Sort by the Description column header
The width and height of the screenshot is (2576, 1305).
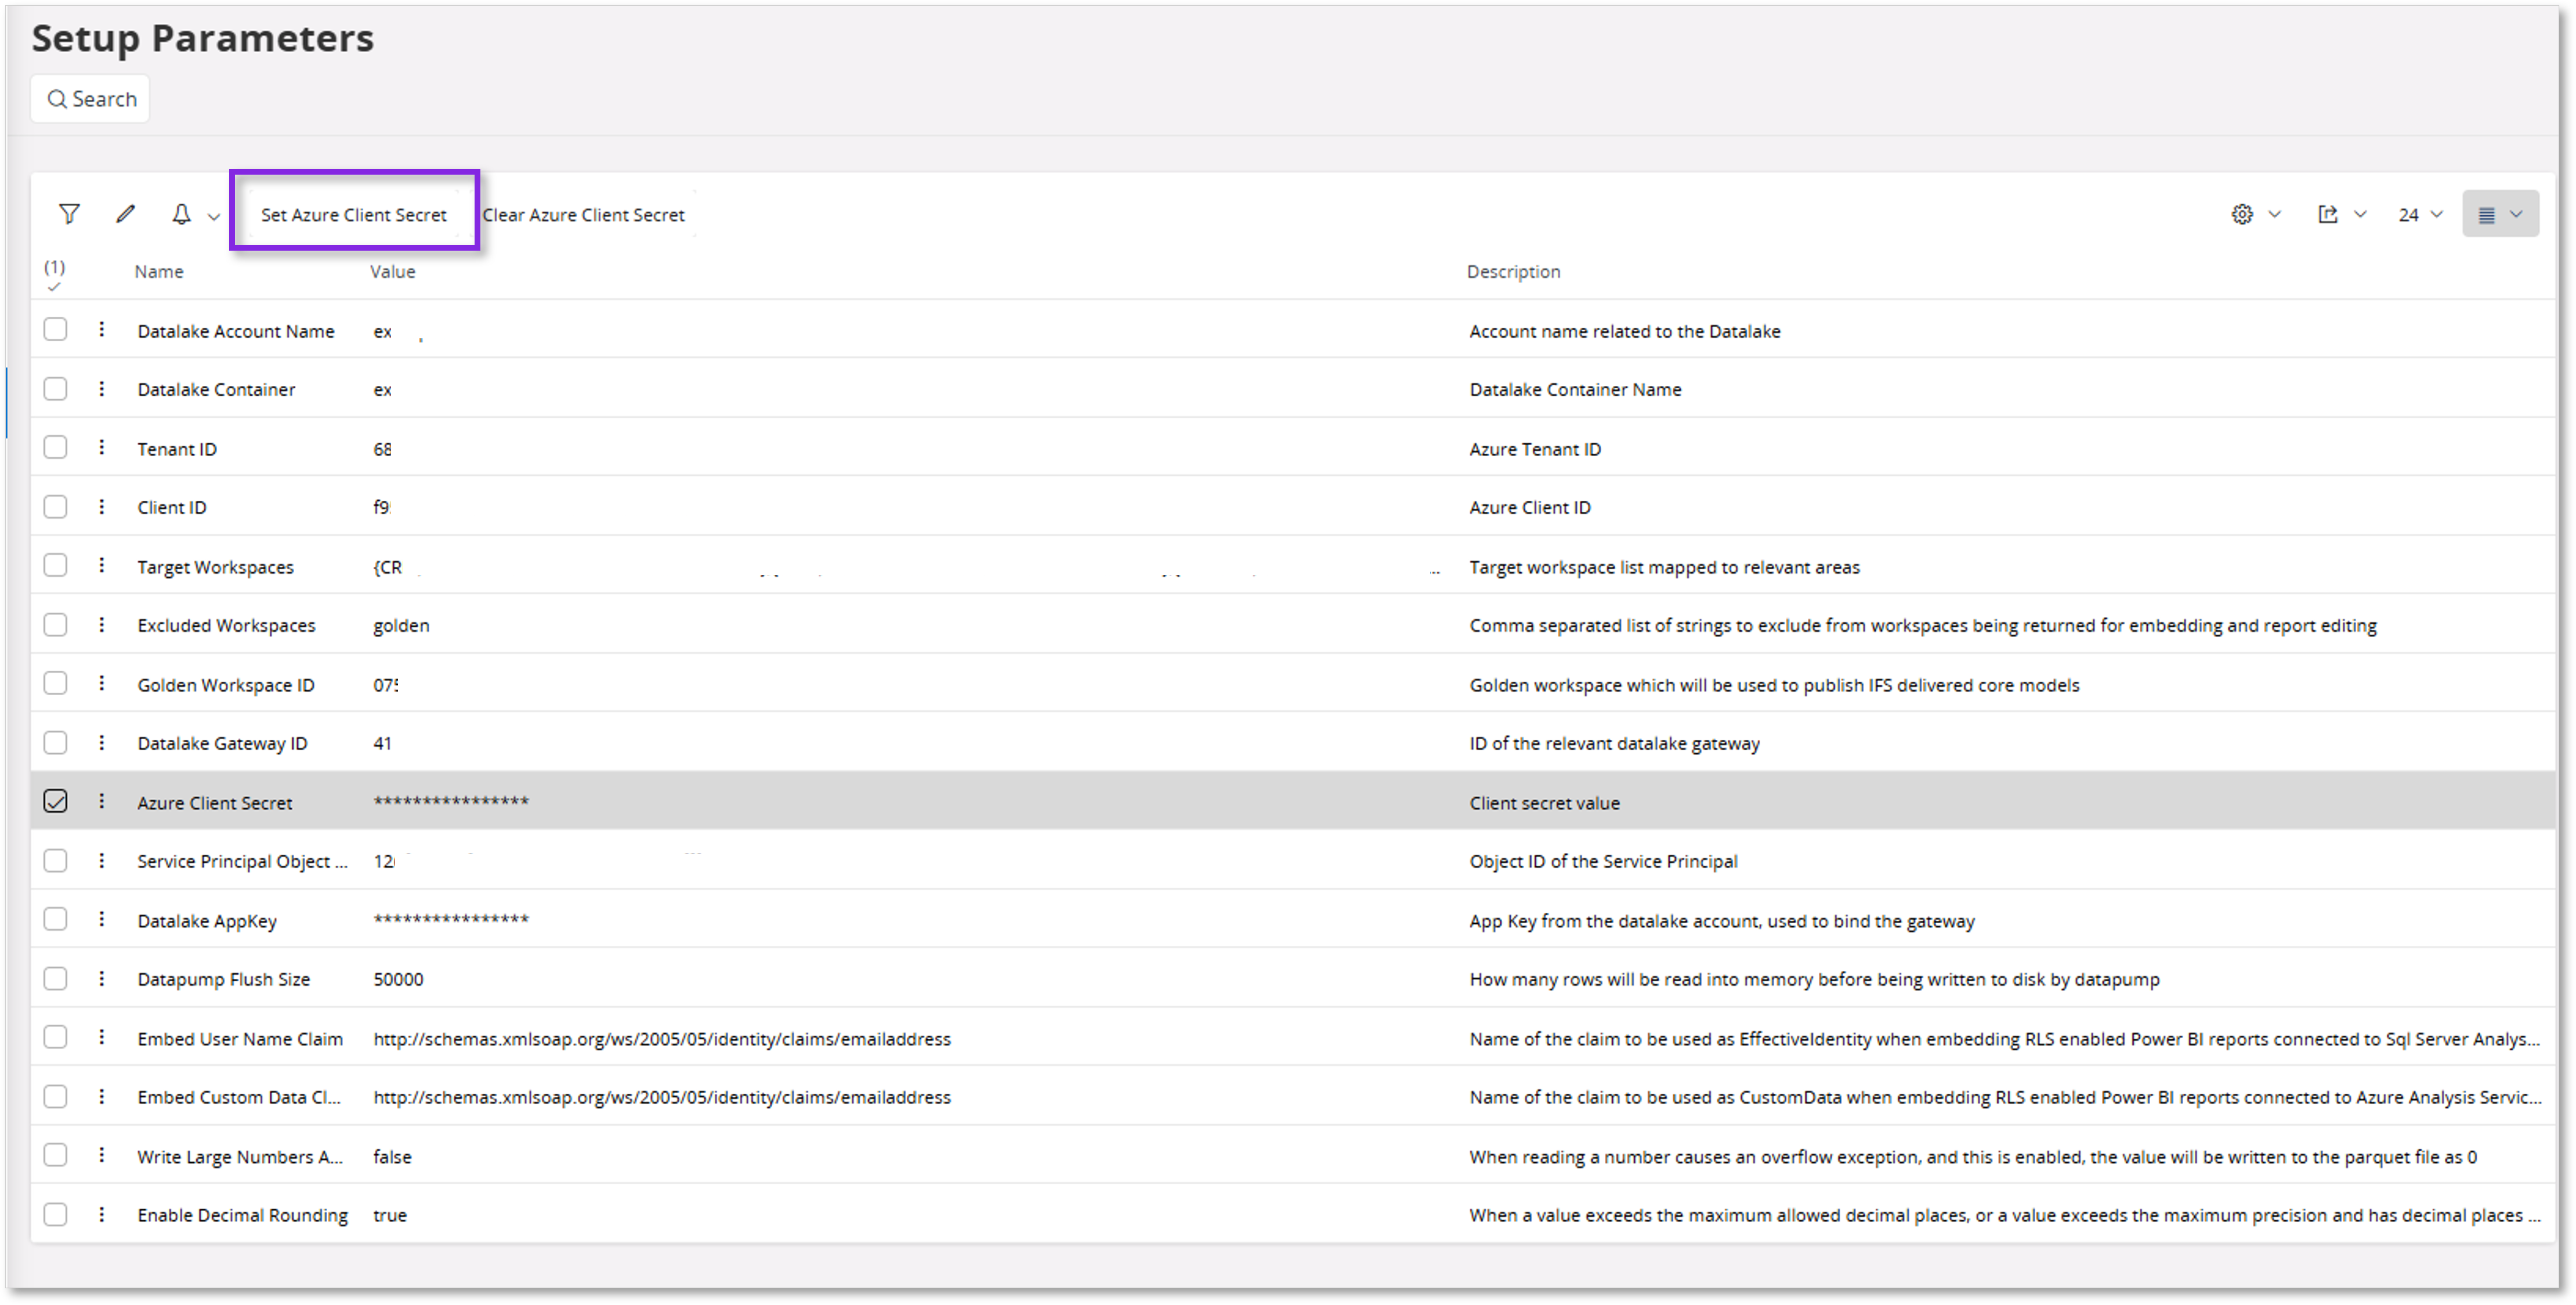tap(1513, 272)
